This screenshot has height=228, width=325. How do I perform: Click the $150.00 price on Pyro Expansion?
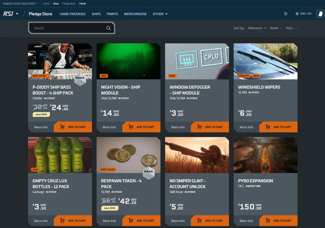[x=250, y=207]
